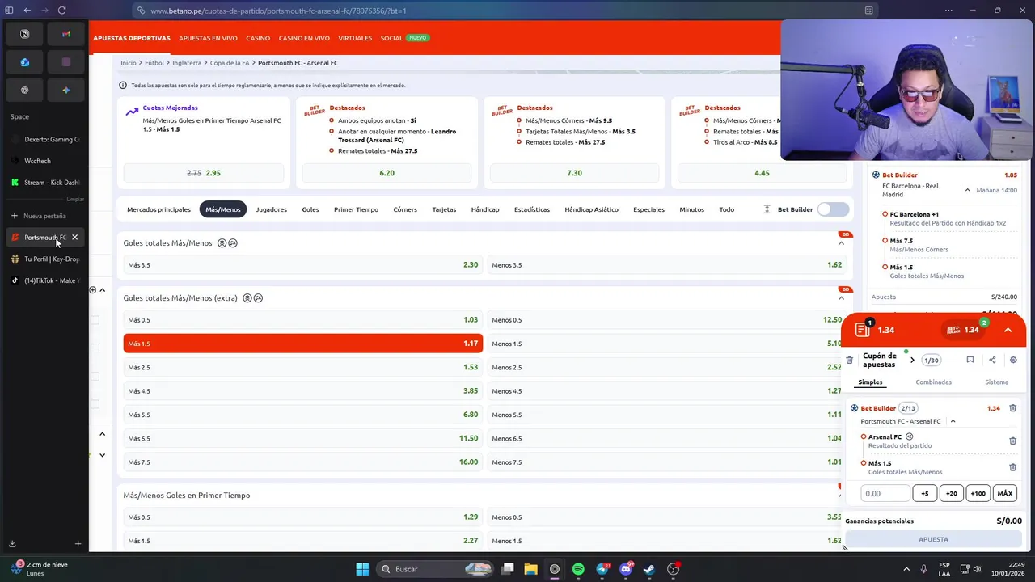The image size is (1035, 582).
Task: Select the Córners market tab
Action: coord(405,209)
